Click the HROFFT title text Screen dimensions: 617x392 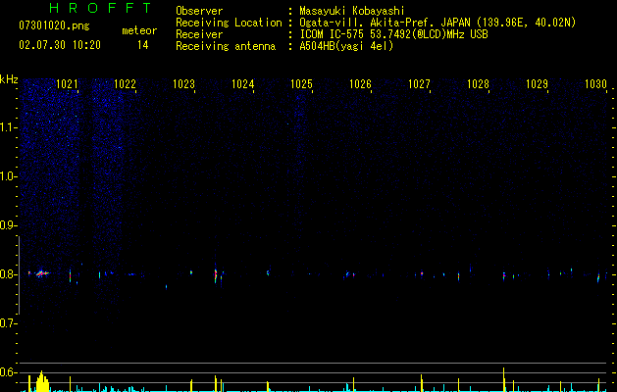[x=101, y=8]
